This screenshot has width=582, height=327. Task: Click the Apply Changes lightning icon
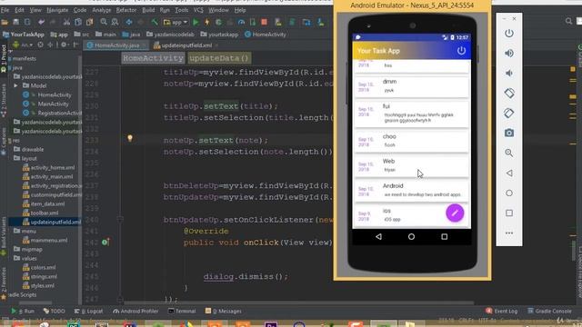click(207, 22)
